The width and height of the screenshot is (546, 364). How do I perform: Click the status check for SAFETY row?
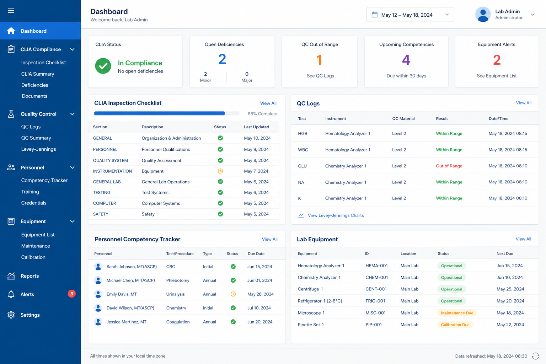(x=220, y=214)
